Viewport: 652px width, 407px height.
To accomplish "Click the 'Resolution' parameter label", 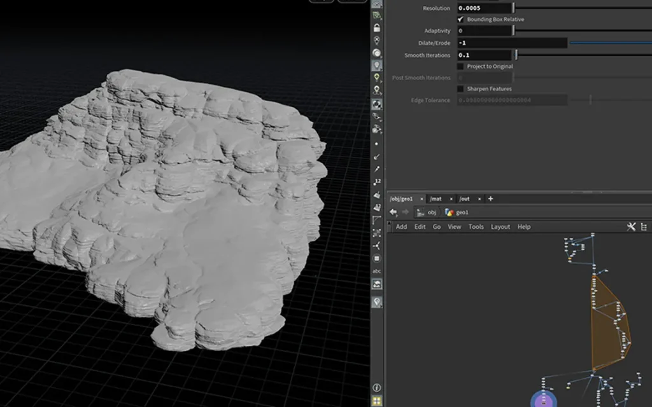I will coord(436,8).
